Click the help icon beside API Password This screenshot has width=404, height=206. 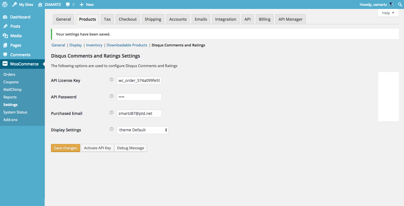point(111,96)
